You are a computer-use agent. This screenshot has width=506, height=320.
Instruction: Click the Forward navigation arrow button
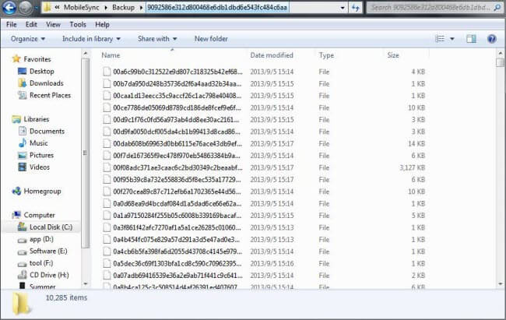click(25, 8)
